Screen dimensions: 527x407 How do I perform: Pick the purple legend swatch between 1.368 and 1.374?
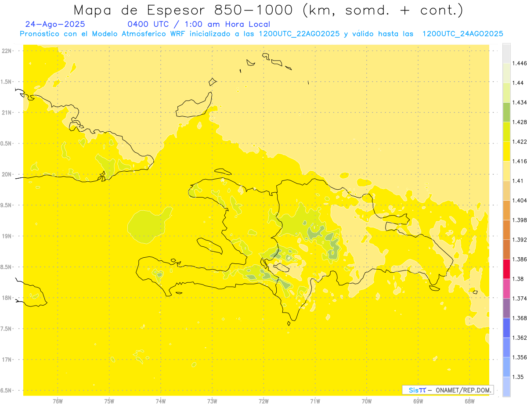point(506,308)
